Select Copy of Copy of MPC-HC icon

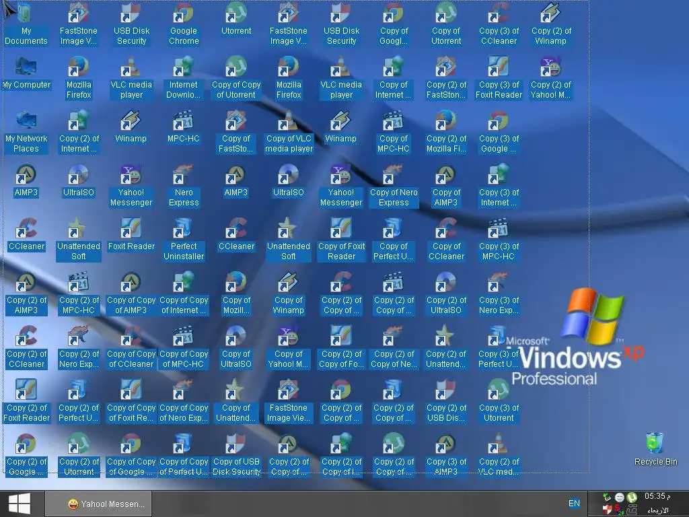tap(184, 347)
